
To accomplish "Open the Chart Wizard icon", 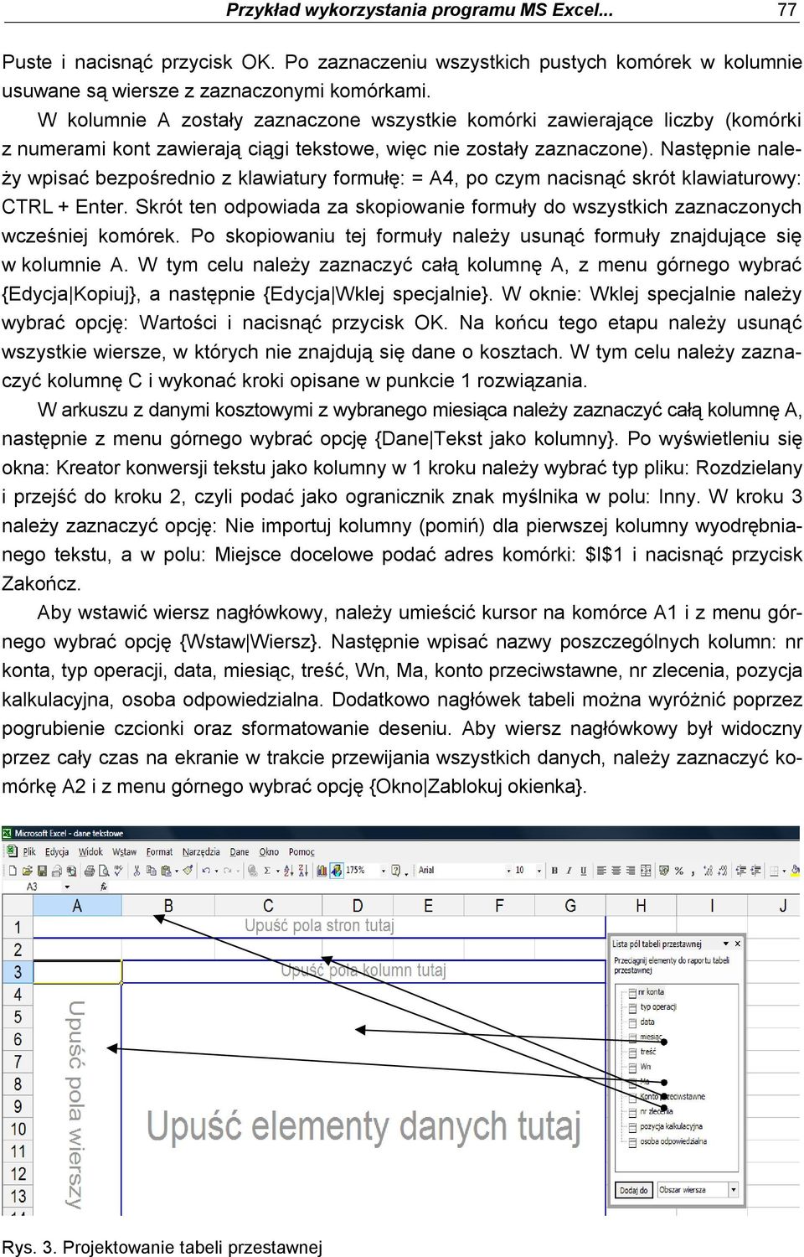I will (322, 870).
